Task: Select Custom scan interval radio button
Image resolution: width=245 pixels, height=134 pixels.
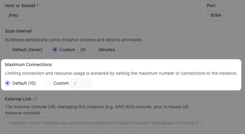Action: coord(55,50)
